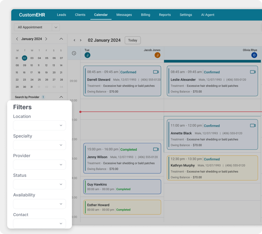Viewport: 262px width, 234px height.
Task: Click the Search by Provider count badge
Action: click(43, 97)
